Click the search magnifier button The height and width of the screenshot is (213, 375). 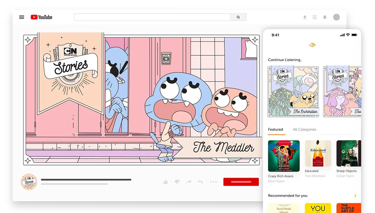click(238, 17)
